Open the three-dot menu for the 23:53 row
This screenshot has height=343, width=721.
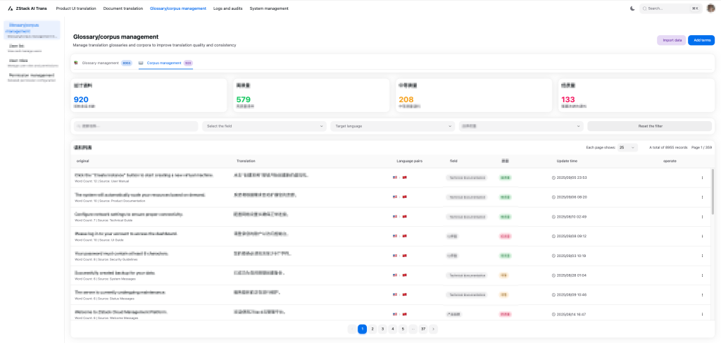702,177
